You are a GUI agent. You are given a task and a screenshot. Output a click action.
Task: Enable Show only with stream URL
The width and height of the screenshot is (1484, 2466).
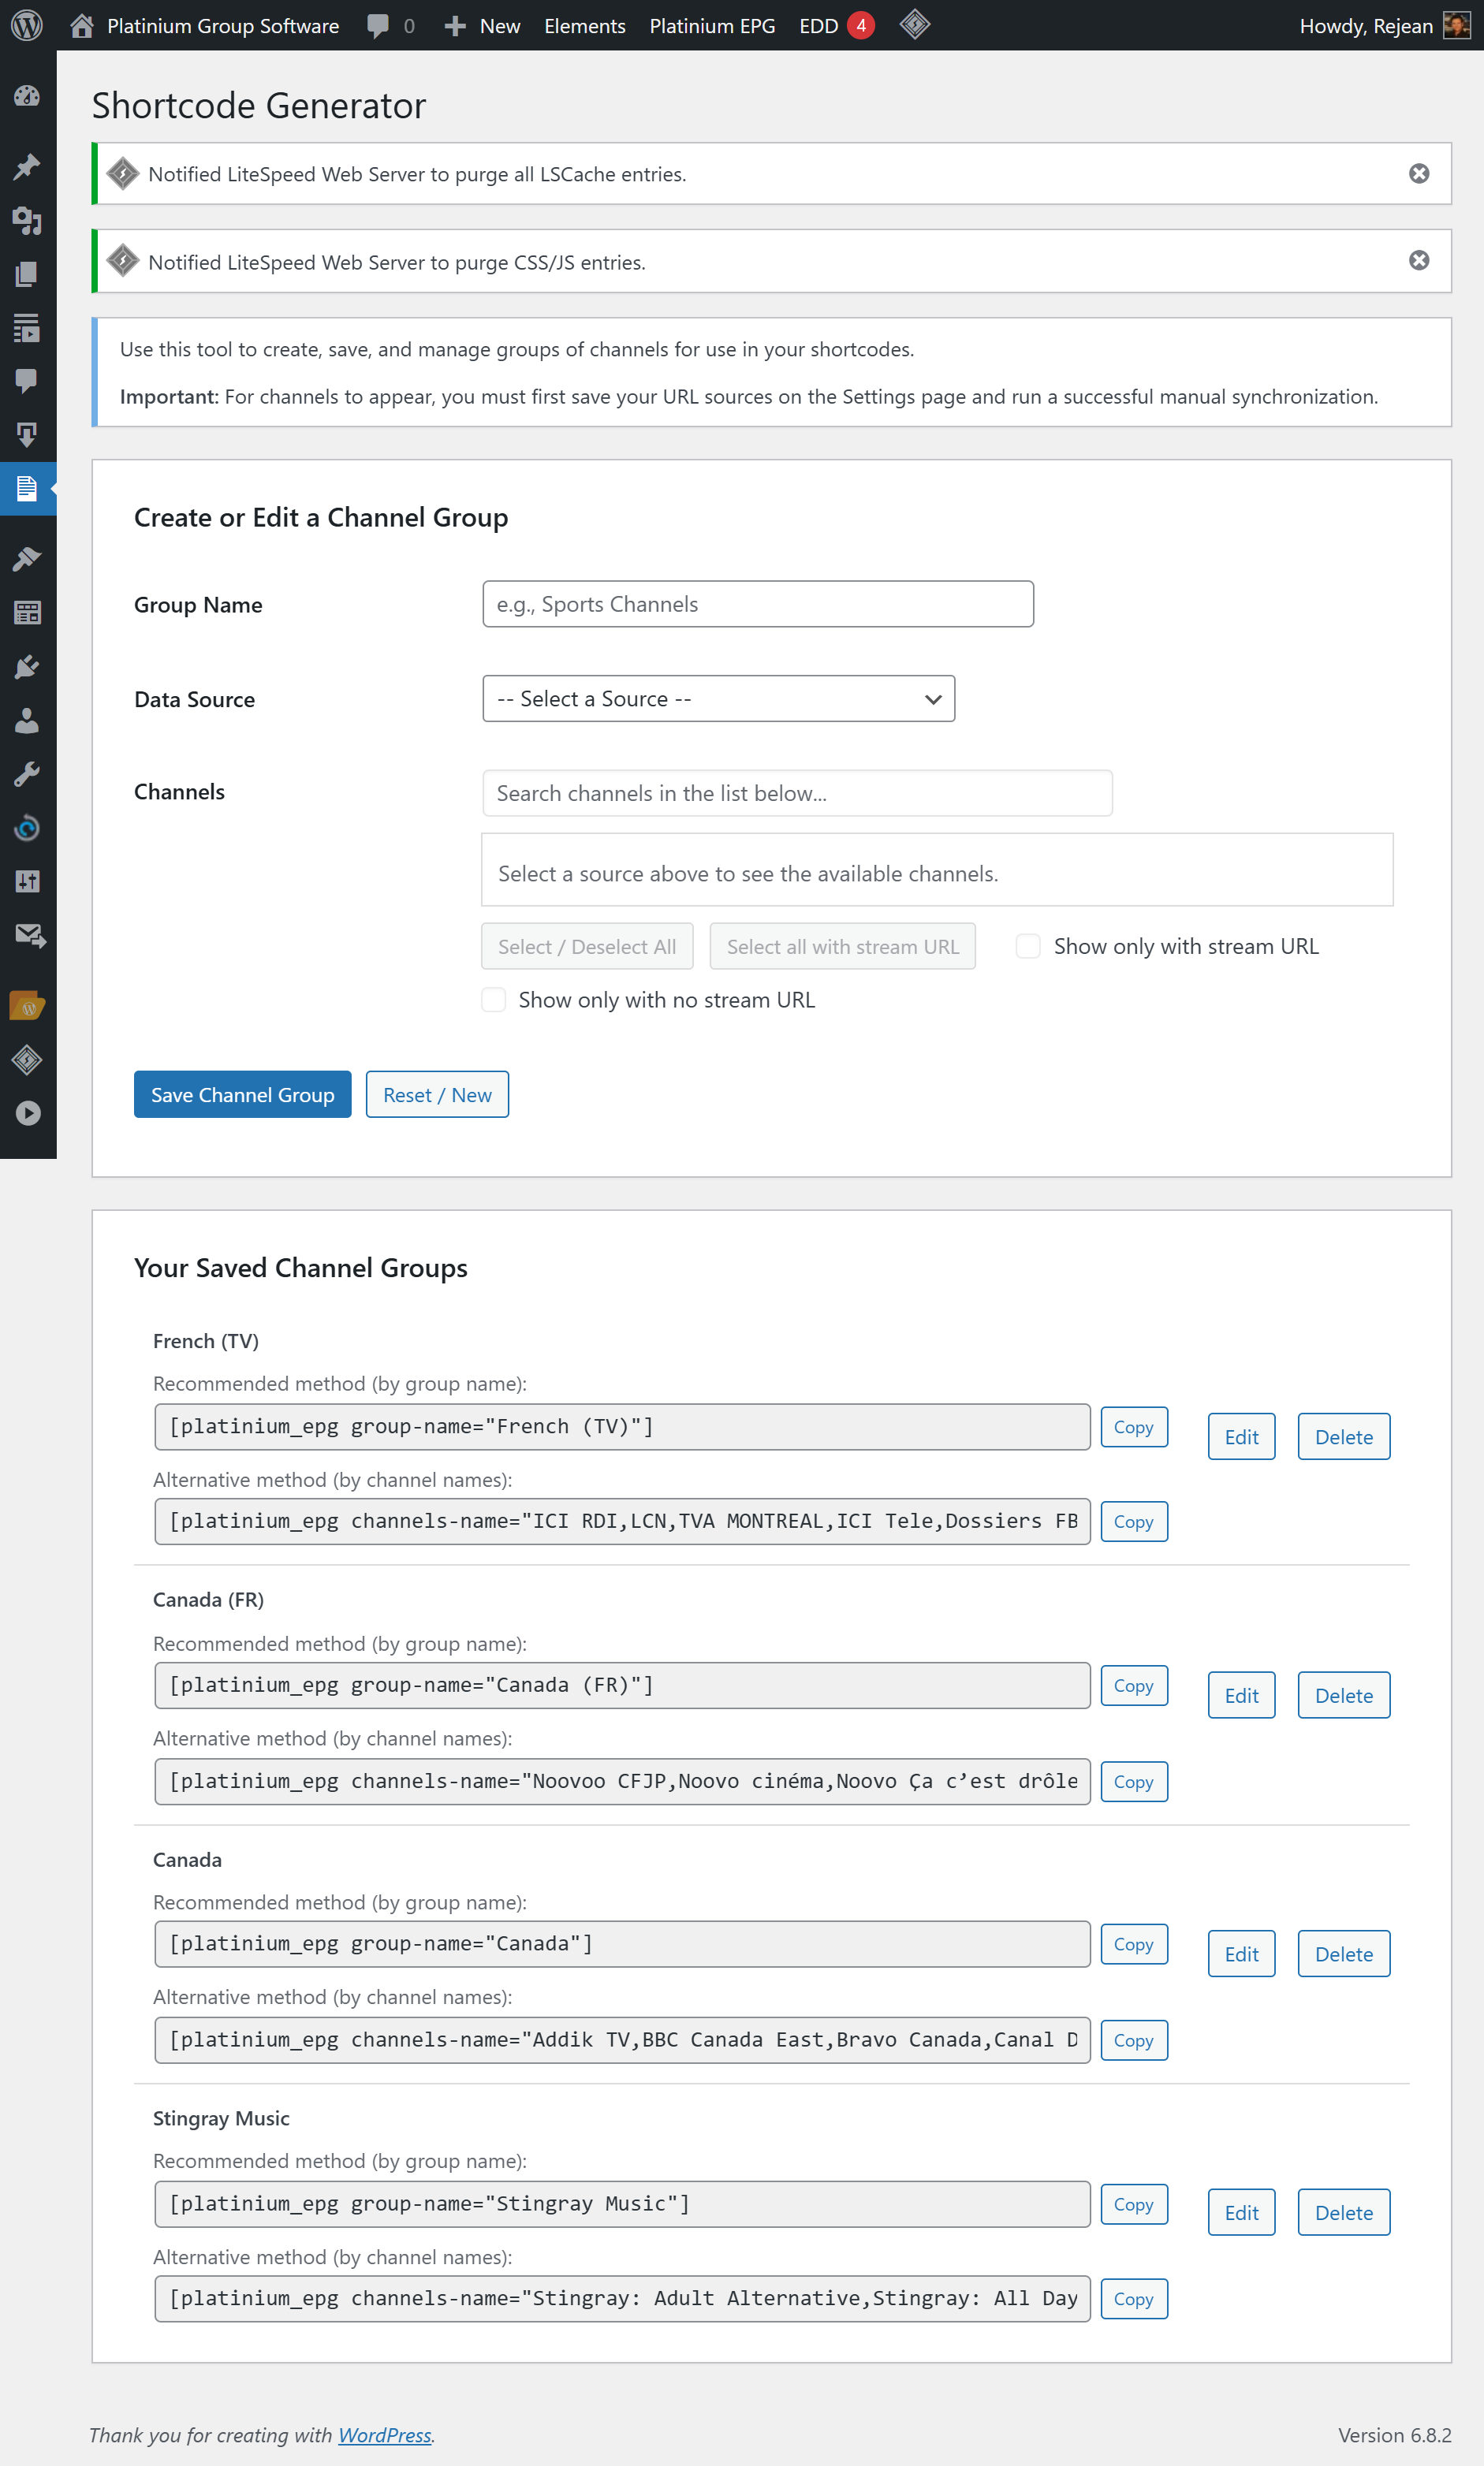point(1028,945)
